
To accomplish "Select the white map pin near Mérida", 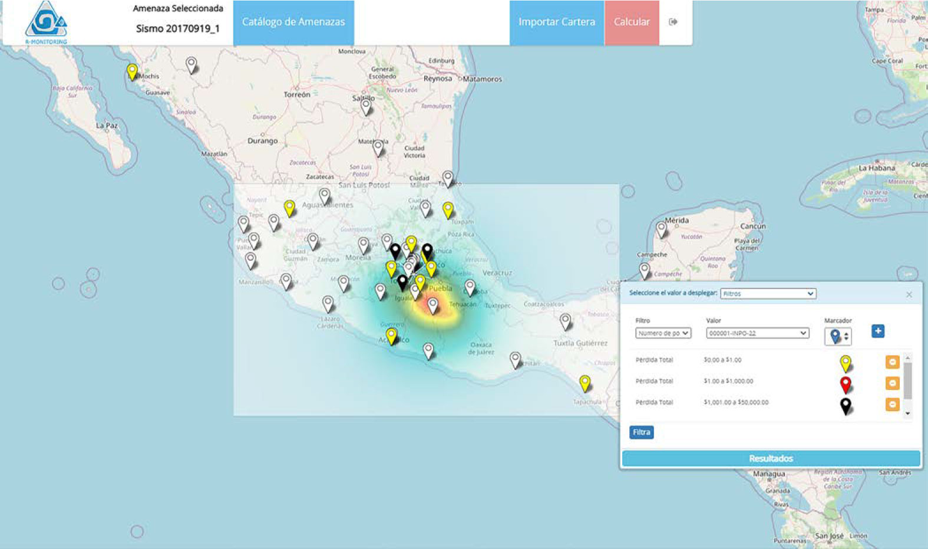I will 662,229.
